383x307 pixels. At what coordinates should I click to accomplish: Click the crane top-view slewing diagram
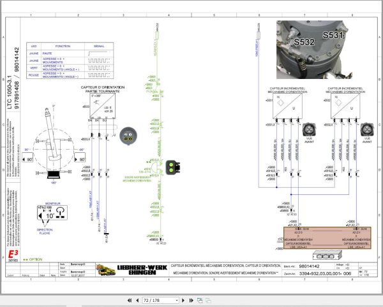pyautogui.click(x=54, y=145)
